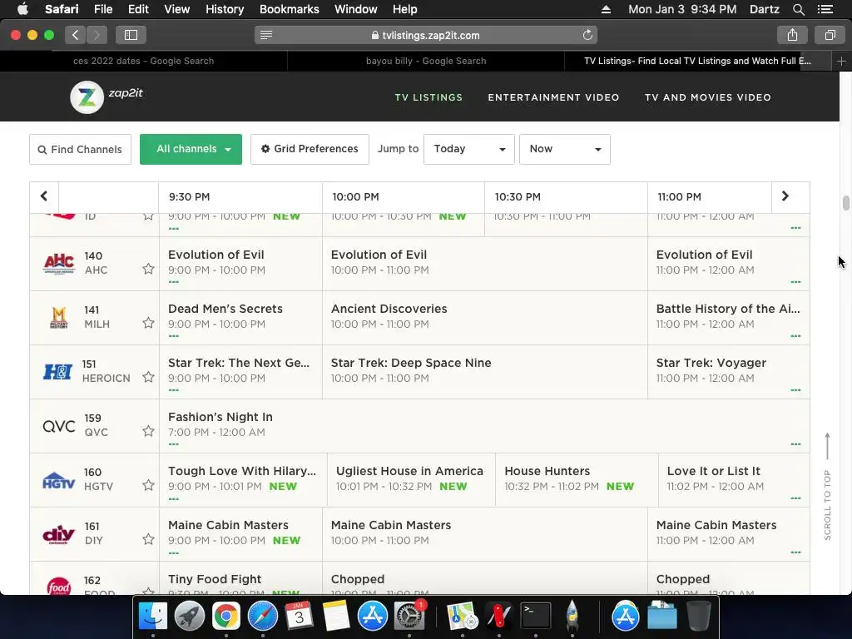Image resolution: width=852 pixels, height=639 pixels.
Task: Click Find Channels button
Action: coord(80,150)
